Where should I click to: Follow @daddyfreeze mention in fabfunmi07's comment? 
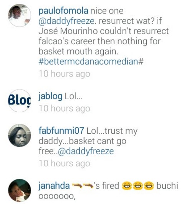click(x=86, y=151)
